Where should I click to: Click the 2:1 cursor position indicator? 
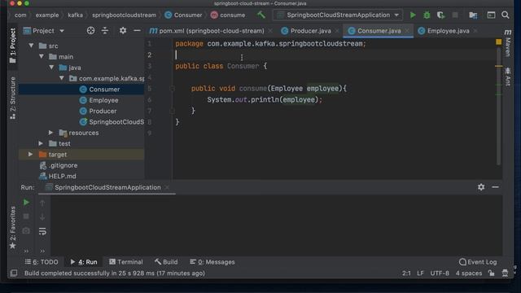(406, 273)
